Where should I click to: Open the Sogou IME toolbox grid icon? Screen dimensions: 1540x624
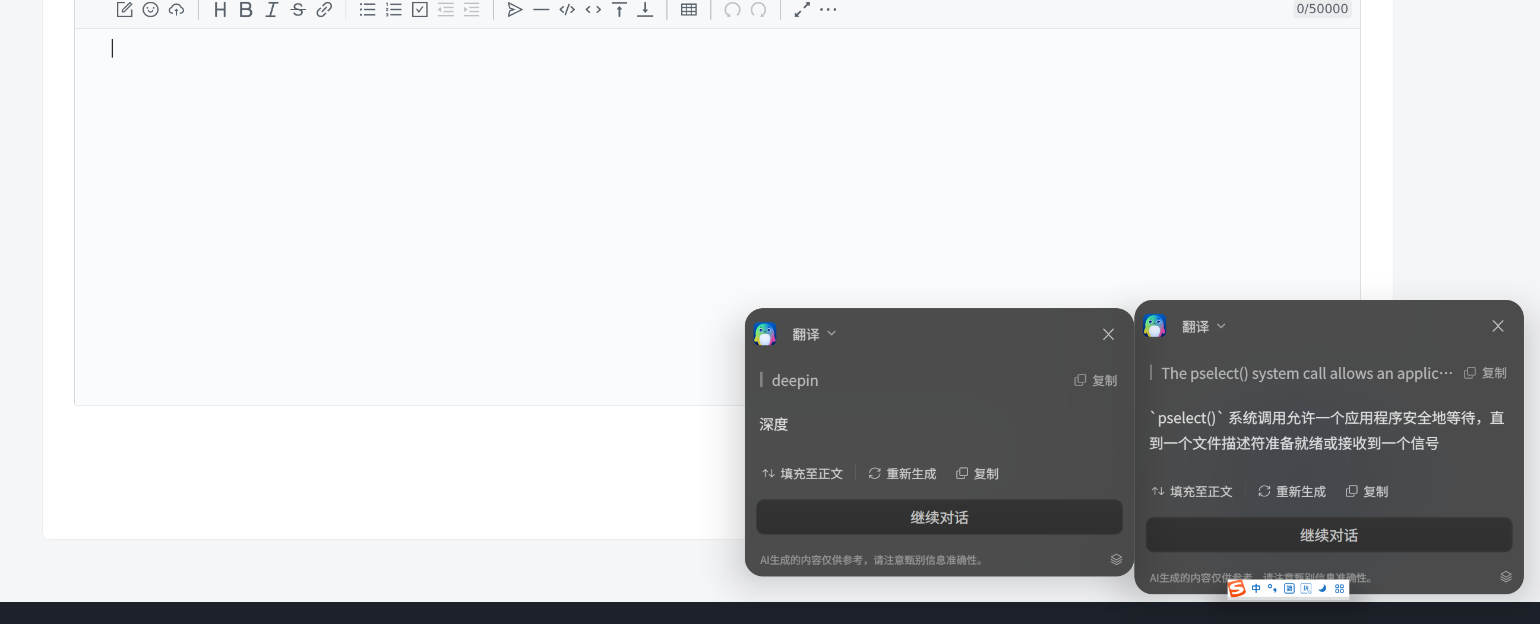[1339, 588]
